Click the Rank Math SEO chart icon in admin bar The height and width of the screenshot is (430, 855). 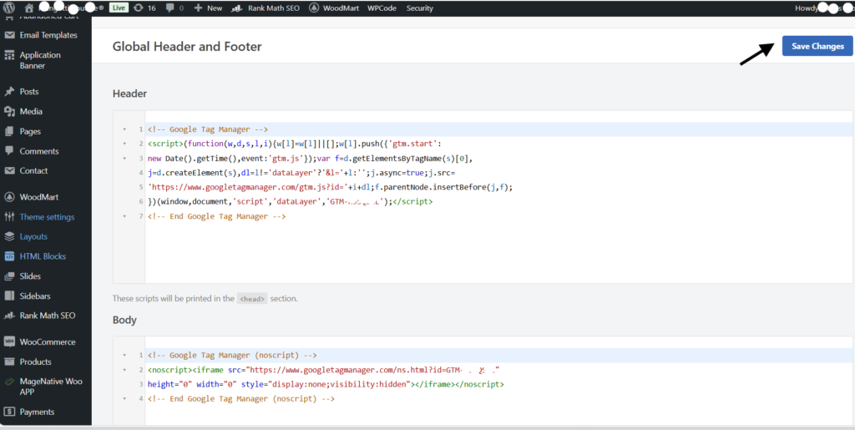click(x=236, y=8)
